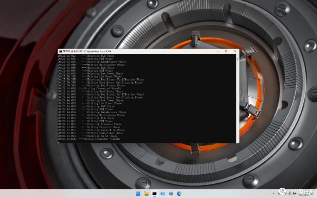Open the Windows Start menu
This screenshot has height=198, width=317.
click(x=138, y=194)
